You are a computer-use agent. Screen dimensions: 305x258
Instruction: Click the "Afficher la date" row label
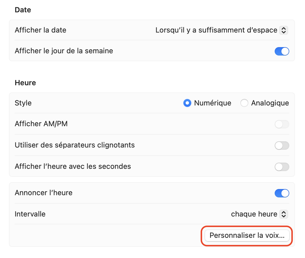tap(40, 30)
